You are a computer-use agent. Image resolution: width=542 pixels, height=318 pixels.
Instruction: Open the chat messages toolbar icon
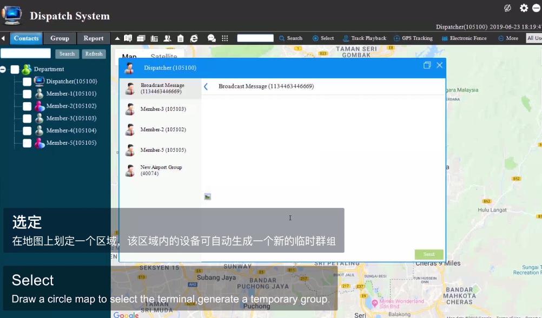[211, 38]
